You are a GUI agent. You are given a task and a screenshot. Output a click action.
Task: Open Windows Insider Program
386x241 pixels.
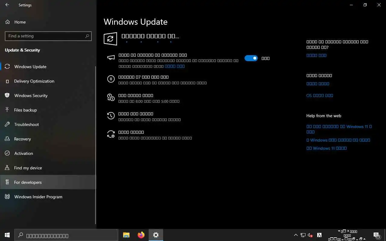tap(48, 197)
